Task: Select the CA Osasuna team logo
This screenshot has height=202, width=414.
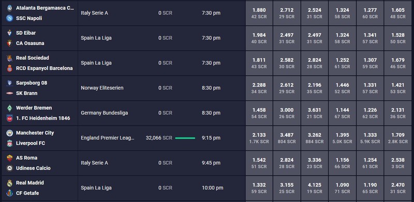Action: [10, 43]
